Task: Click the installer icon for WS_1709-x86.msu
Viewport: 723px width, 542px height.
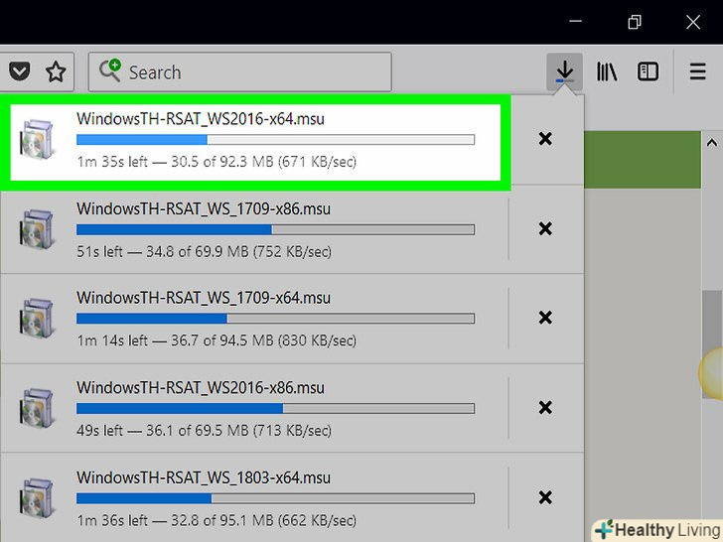Action: [x=38, y=229]
